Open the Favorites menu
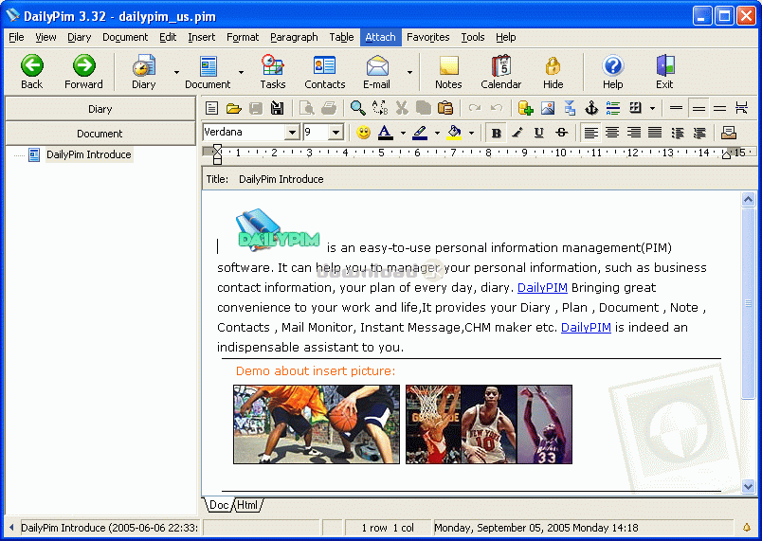The image size is (762, 541). pyautogui.click(x=428, y=37)
